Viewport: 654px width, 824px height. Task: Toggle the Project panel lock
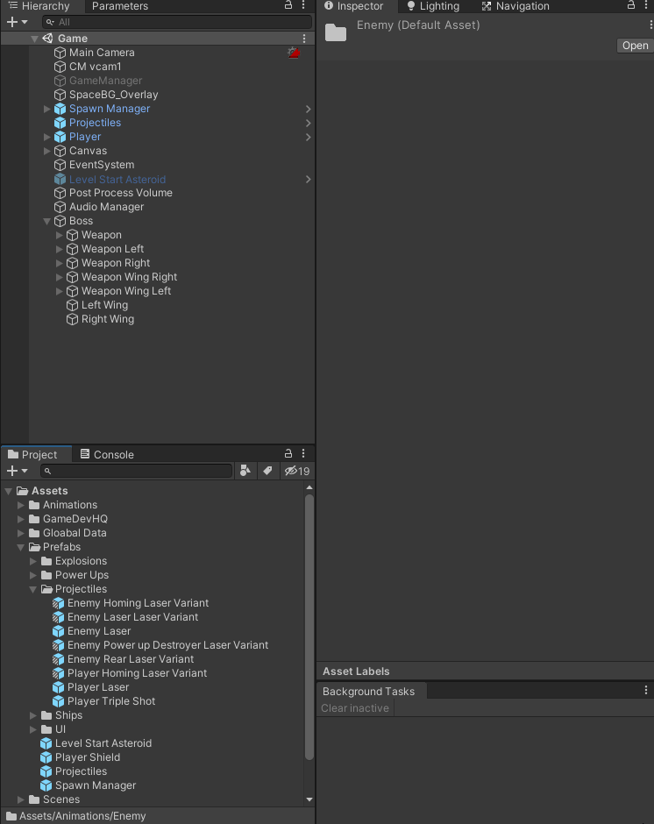288,453
